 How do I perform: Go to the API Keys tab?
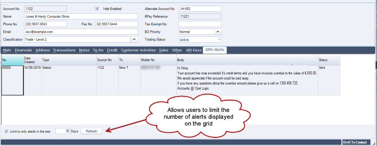(x=193, y=50)
